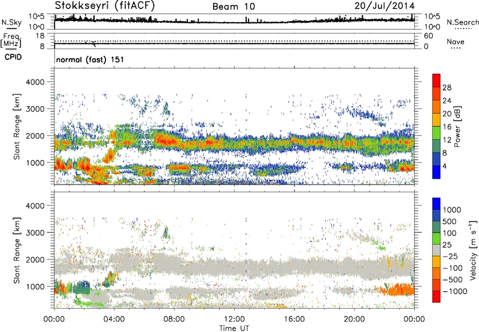Click the "12:00" time axis label
The image size is (479, 332).
click(x=234, y=319)
